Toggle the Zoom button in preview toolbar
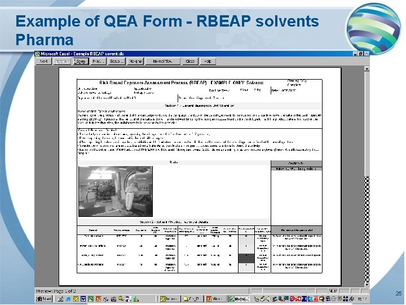Image resolution: width=406 pixels, height=305 pixels. tap(81, 62)
